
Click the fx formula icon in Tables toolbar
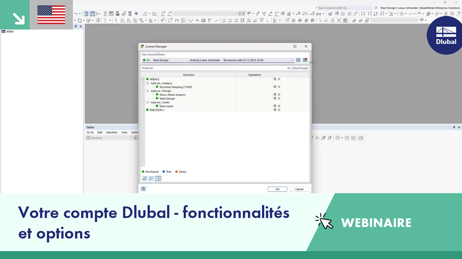317,138
